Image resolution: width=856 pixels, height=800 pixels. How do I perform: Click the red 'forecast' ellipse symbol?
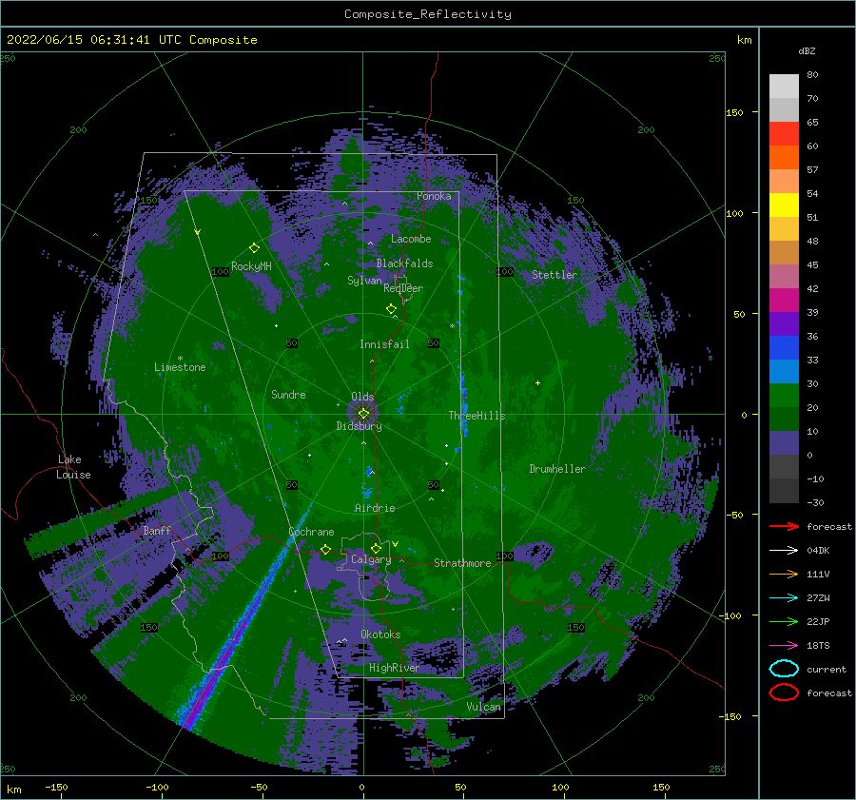point(784,693)
